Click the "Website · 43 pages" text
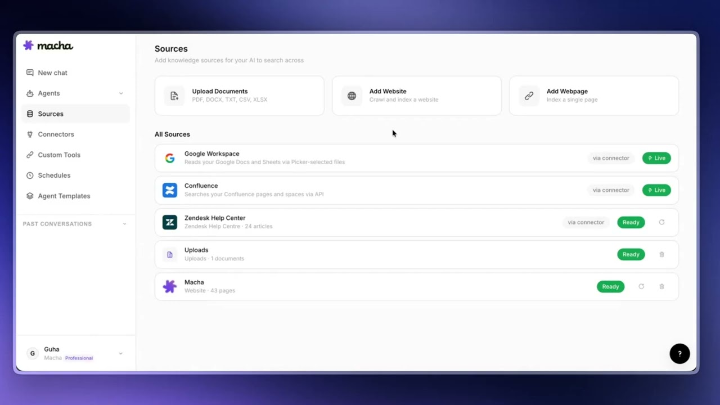The width and height of the screenshot is (720, 405). pyautogui.click(x=210, y=291)
